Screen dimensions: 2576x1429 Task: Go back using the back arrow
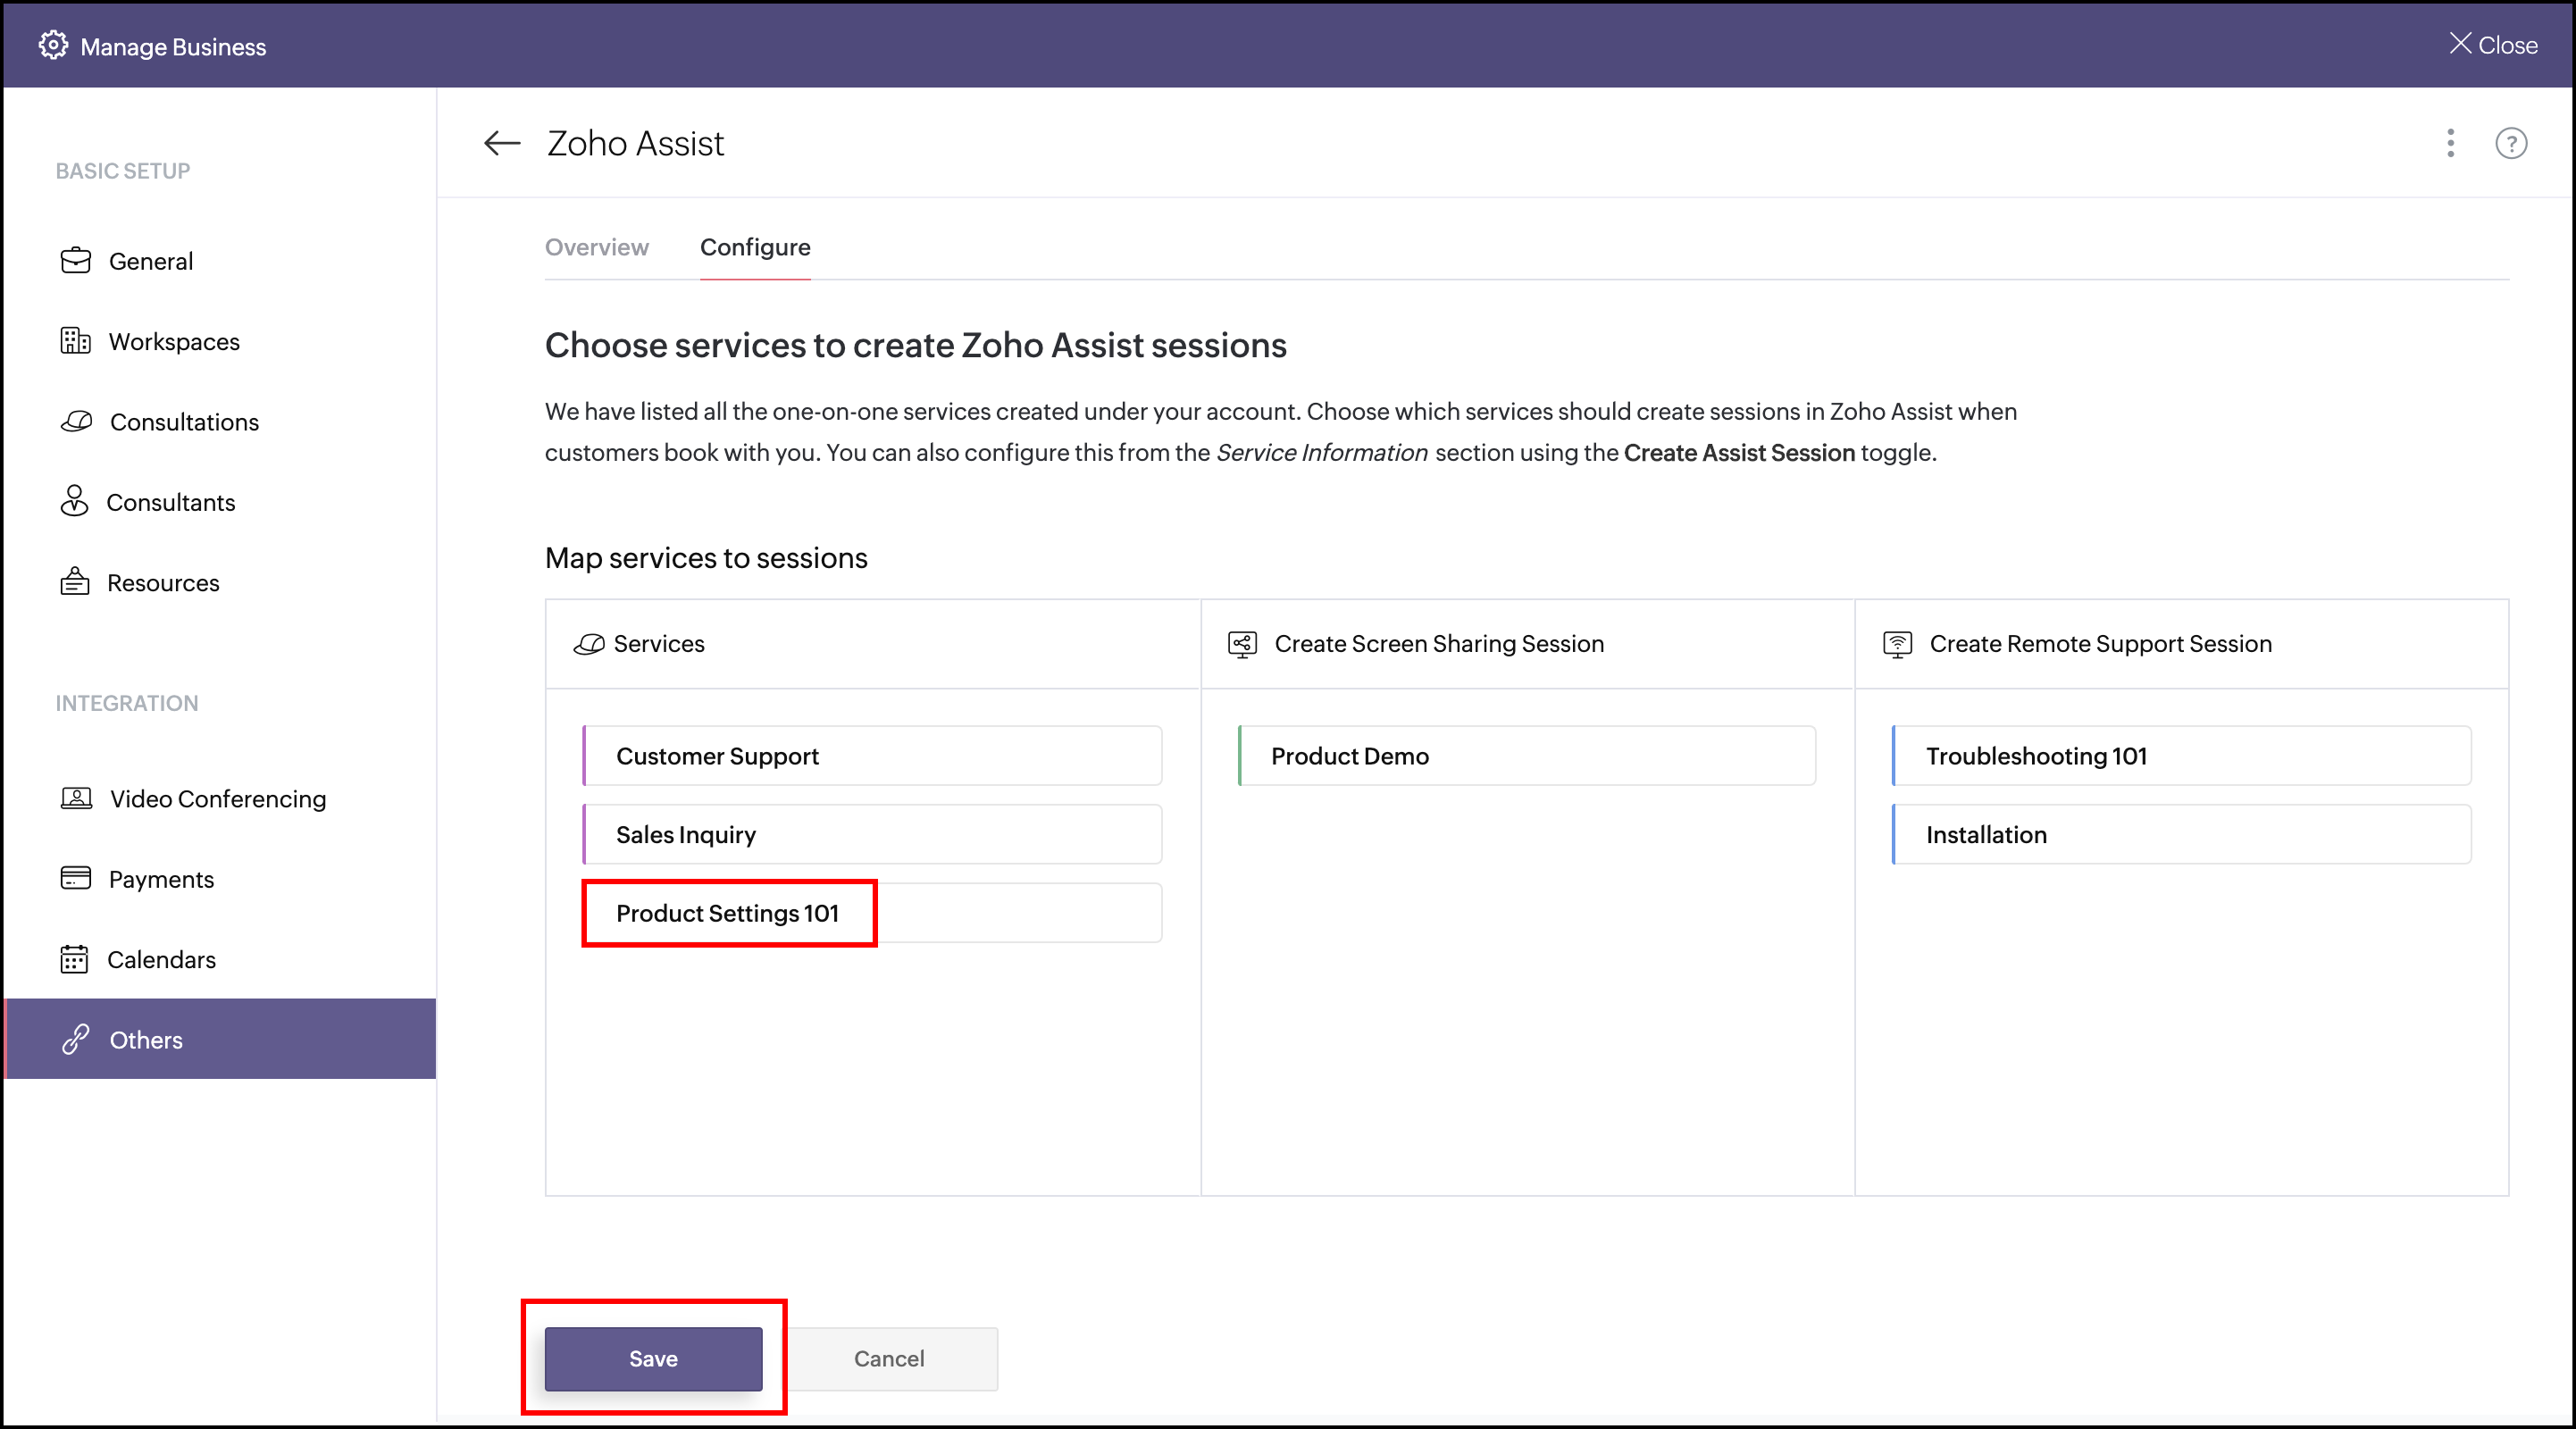[x=501, y=143]
